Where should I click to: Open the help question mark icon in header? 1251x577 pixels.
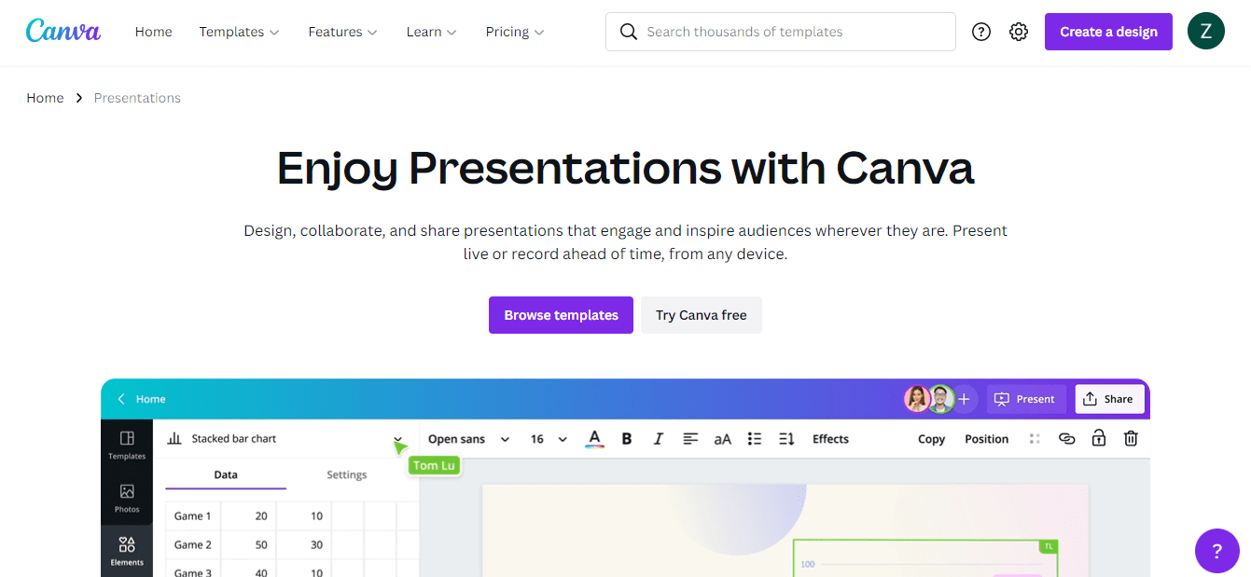tap(981, 32)
